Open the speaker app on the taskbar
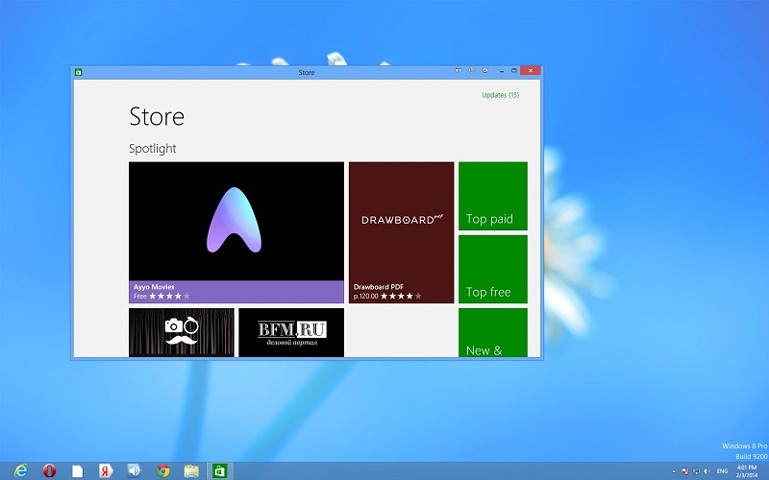 pos(134,470)
